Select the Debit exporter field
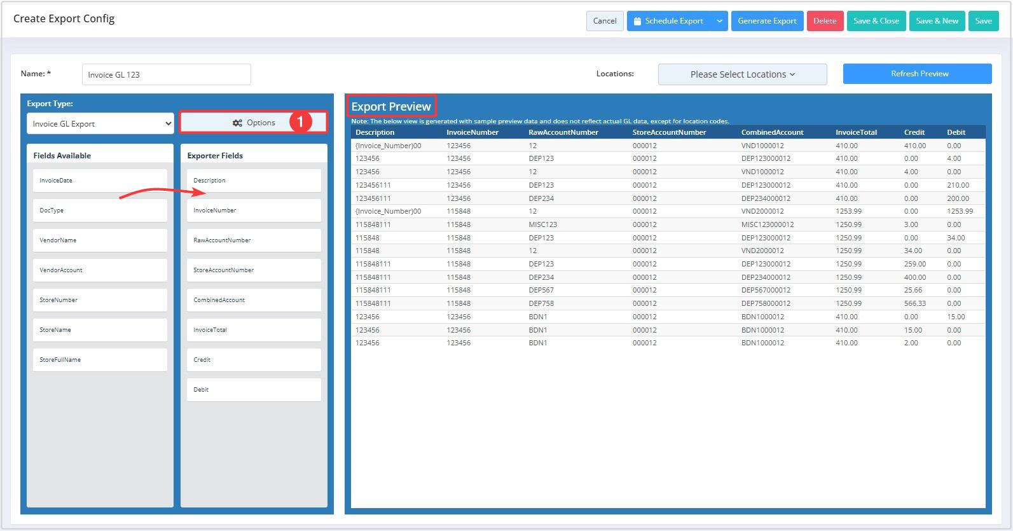 click(x=254, y=390)
